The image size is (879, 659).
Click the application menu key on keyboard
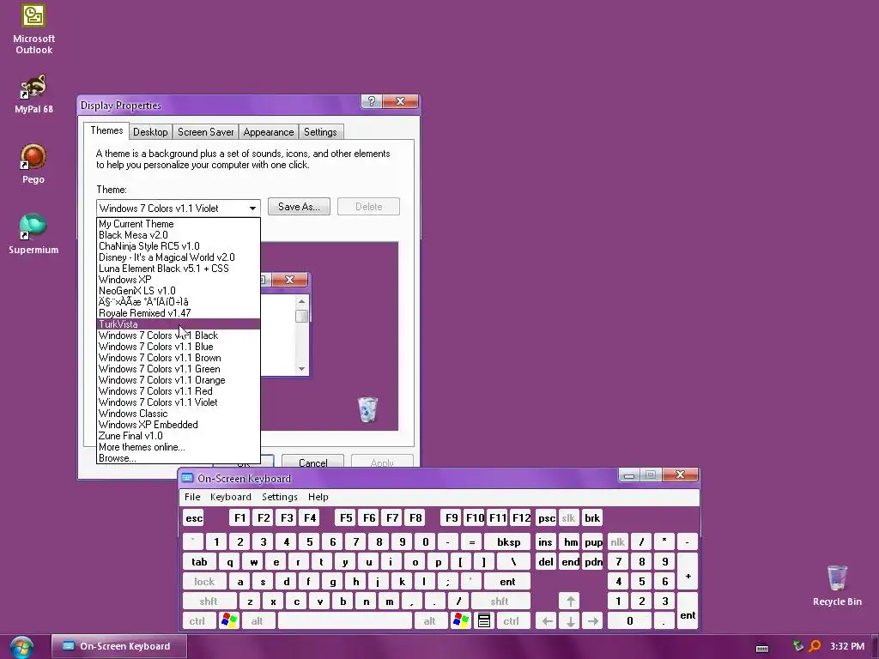(x=484, y=620)
